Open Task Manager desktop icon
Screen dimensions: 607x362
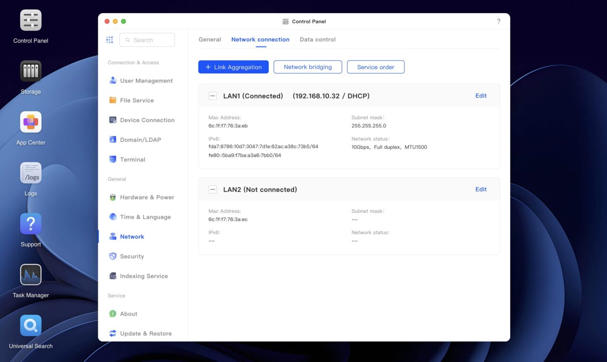click(31, 275)
